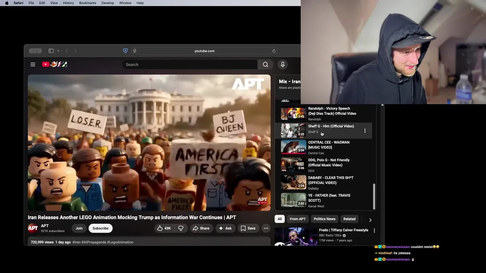Reload the page with refresh icon
The width and height of the screenshot is (486, 273).
tap(274, 51)
